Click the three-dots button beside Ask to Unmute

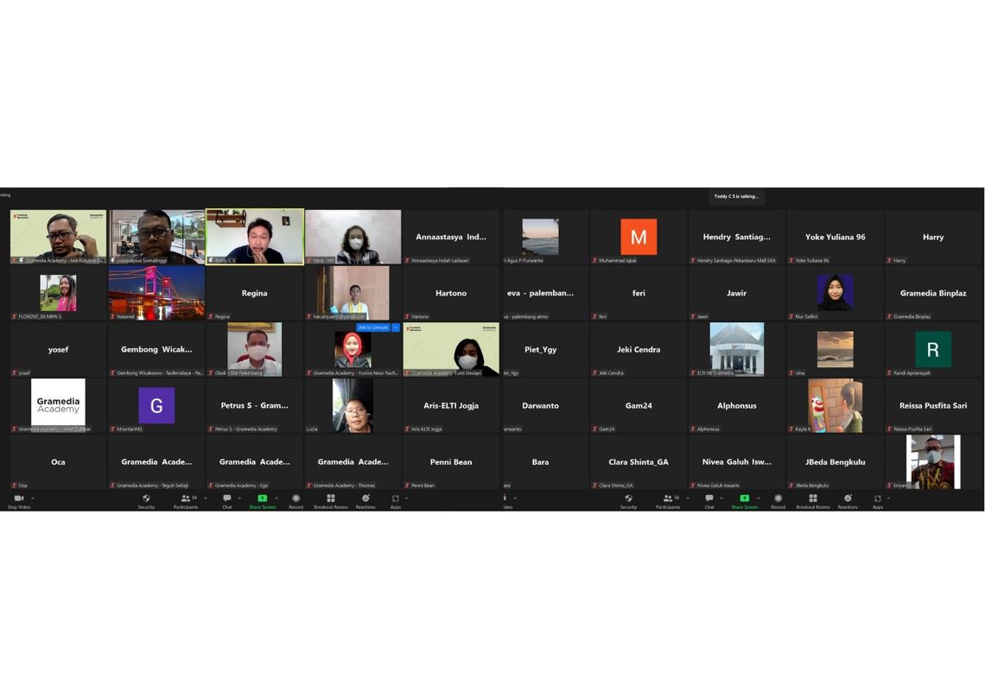pyautogui.click(x=396, y=327)
